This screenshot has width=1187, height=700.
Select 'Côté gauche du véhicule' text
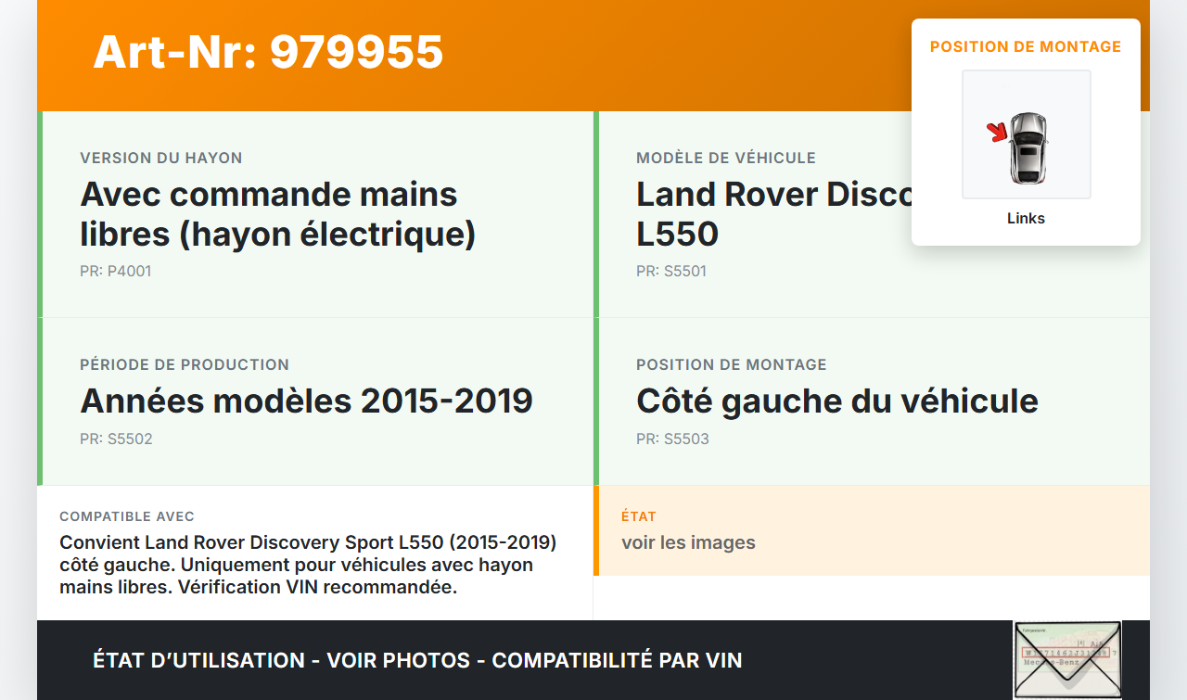pyautogui.click(x=836, y=401)
